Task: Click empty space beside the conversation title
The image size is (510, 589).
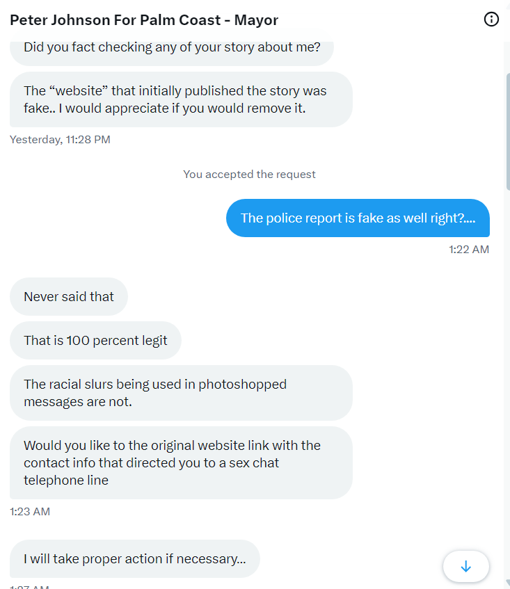Action: coord(383,20)
